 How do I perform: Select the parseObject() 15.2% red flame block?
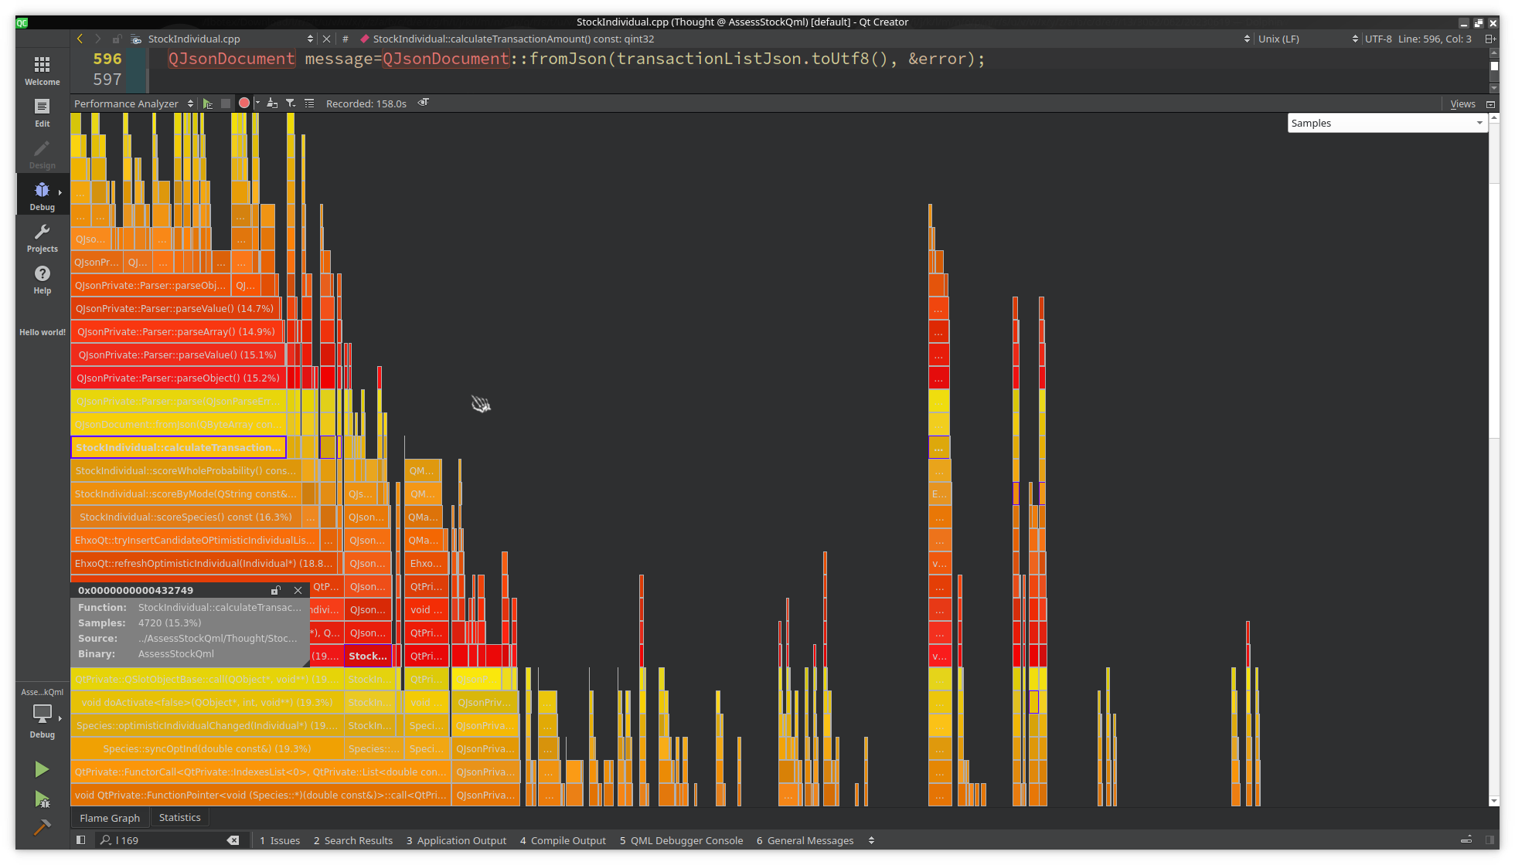(x=178, y=378)
